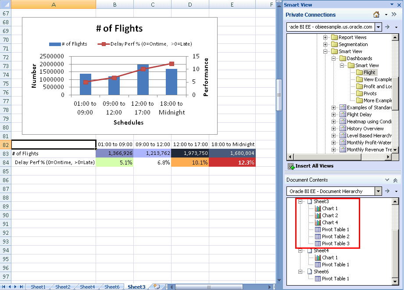Click the Home icon in Private Connections
Viewport: 404px width, 290px height.
(376, 14)
